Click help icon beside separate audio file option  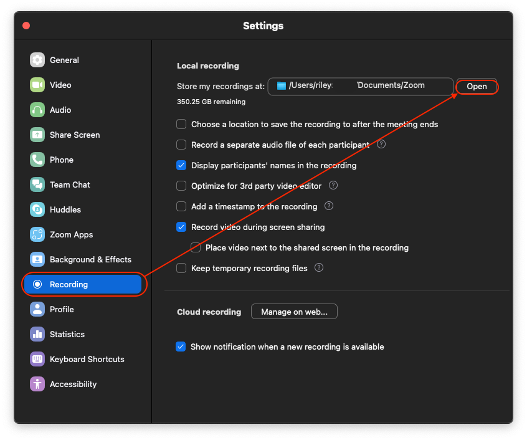[381, 144]
